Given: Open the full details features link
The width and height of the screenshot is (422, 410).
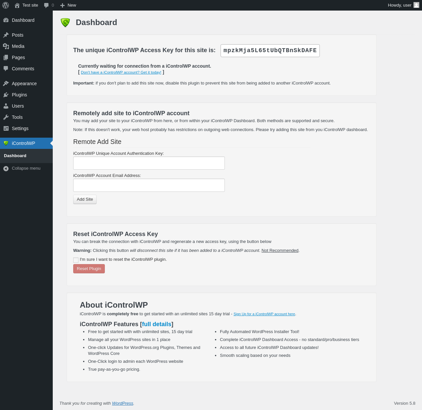Looking at the screenshot, I should click(157, 324).
